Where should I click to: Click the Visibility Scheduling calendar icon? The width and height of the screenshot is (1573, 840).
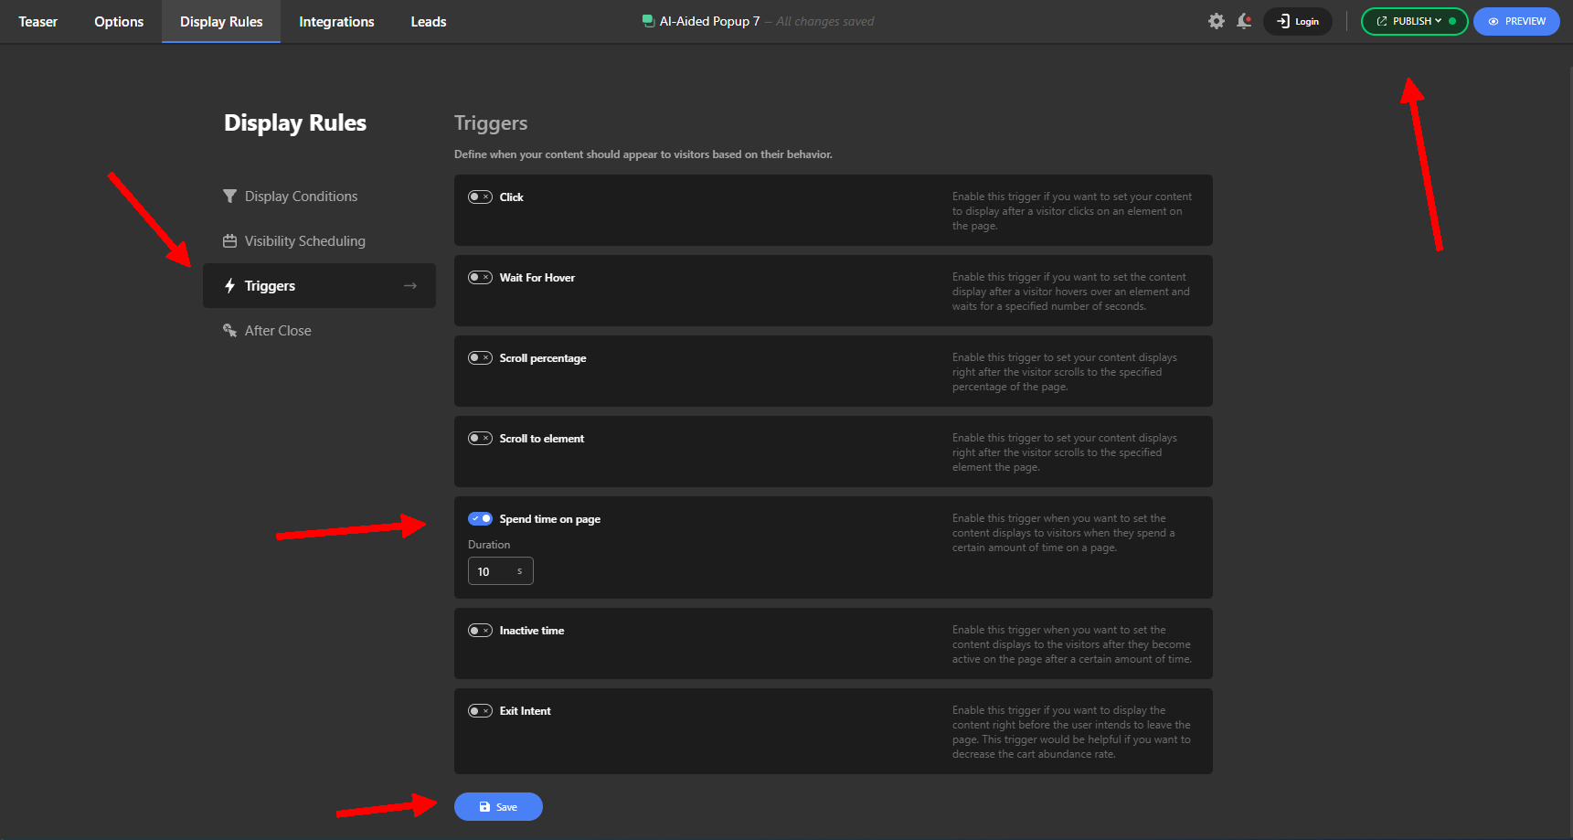229,241
